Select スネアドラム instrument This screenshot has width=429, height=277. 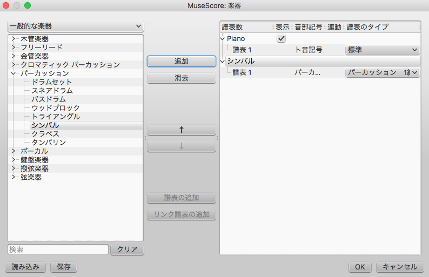[52, 91]
